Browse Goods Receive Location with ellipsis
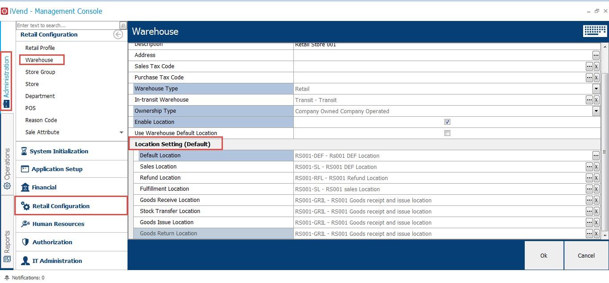This screenshot has height=283, width=609. pyautogui.click(x=589, y=200)
